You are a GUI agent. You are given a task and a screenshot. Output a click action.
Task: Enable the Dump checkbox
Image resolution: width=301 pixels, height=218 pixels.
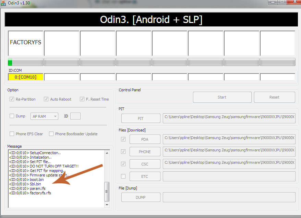click(12, 116)
